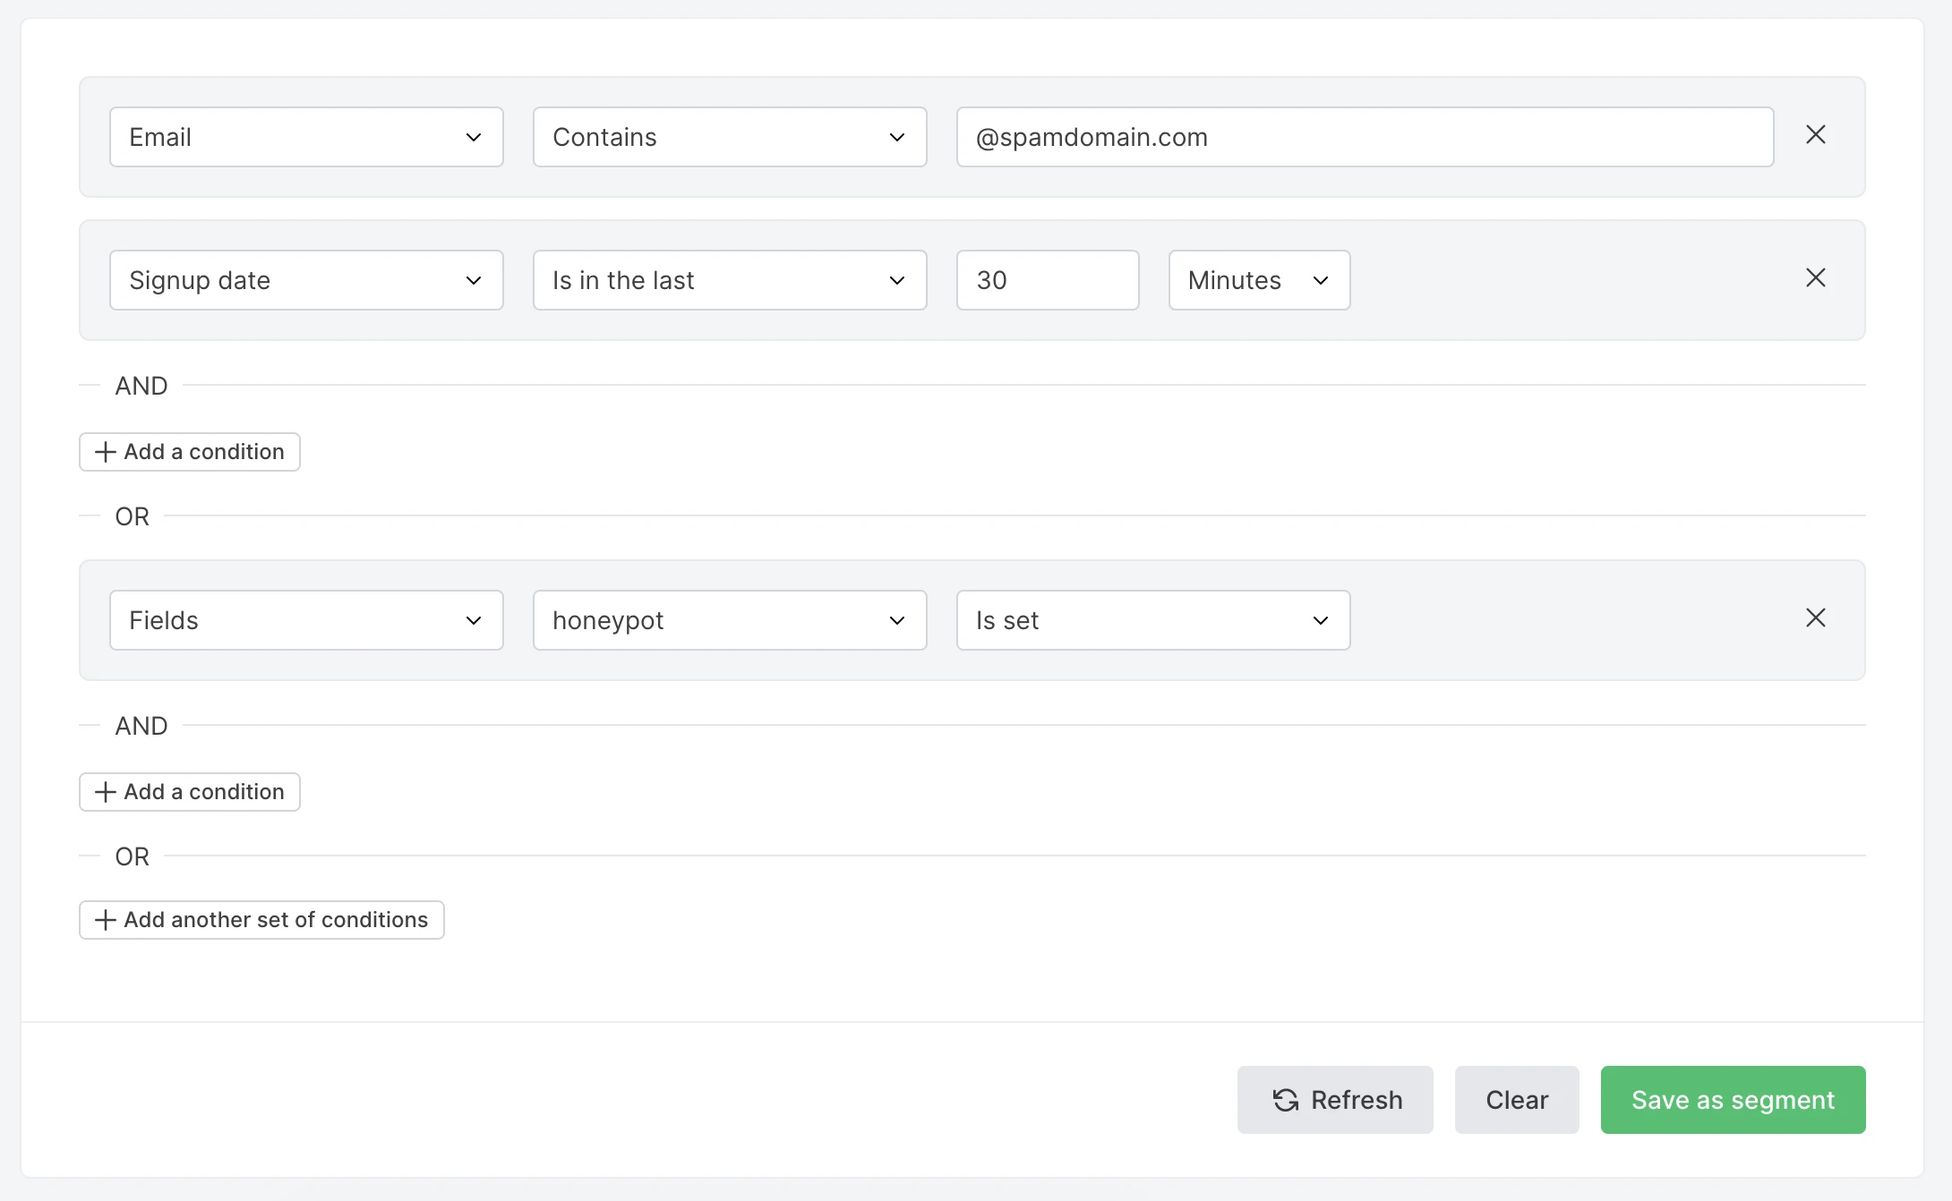Click the plus icon on Add another set of conditions

[x=106, y=920]
